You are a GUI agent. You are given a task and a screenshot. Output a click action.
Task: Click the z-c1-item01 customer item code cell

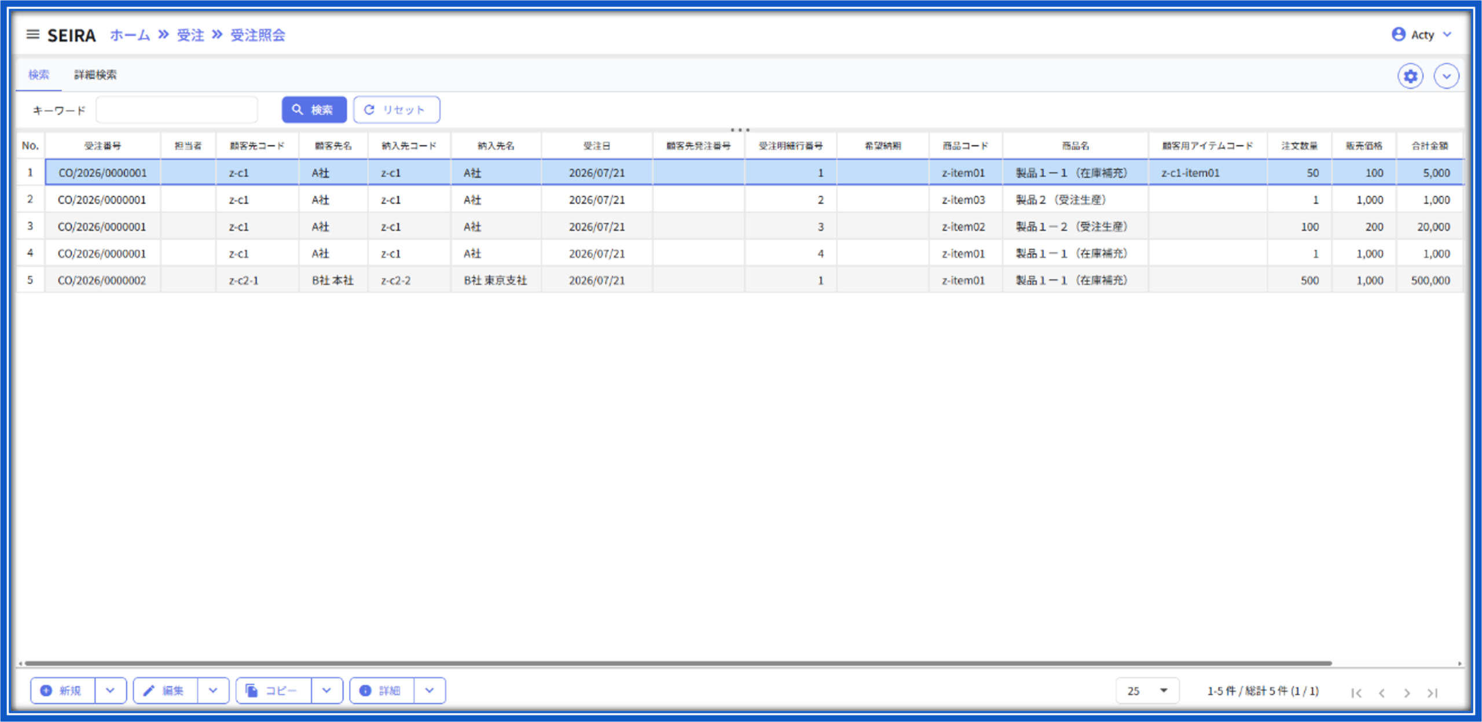[x=1208, y=173]
